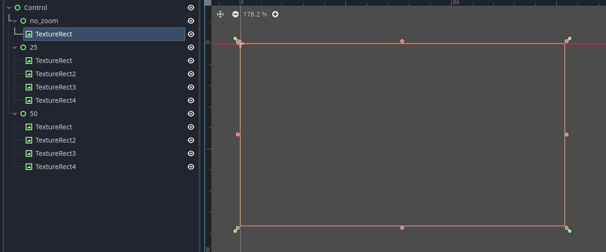The width and height of the screenshot is (606, 252).
Task: Click the 50 node circle icon
Action: point(23,114)
